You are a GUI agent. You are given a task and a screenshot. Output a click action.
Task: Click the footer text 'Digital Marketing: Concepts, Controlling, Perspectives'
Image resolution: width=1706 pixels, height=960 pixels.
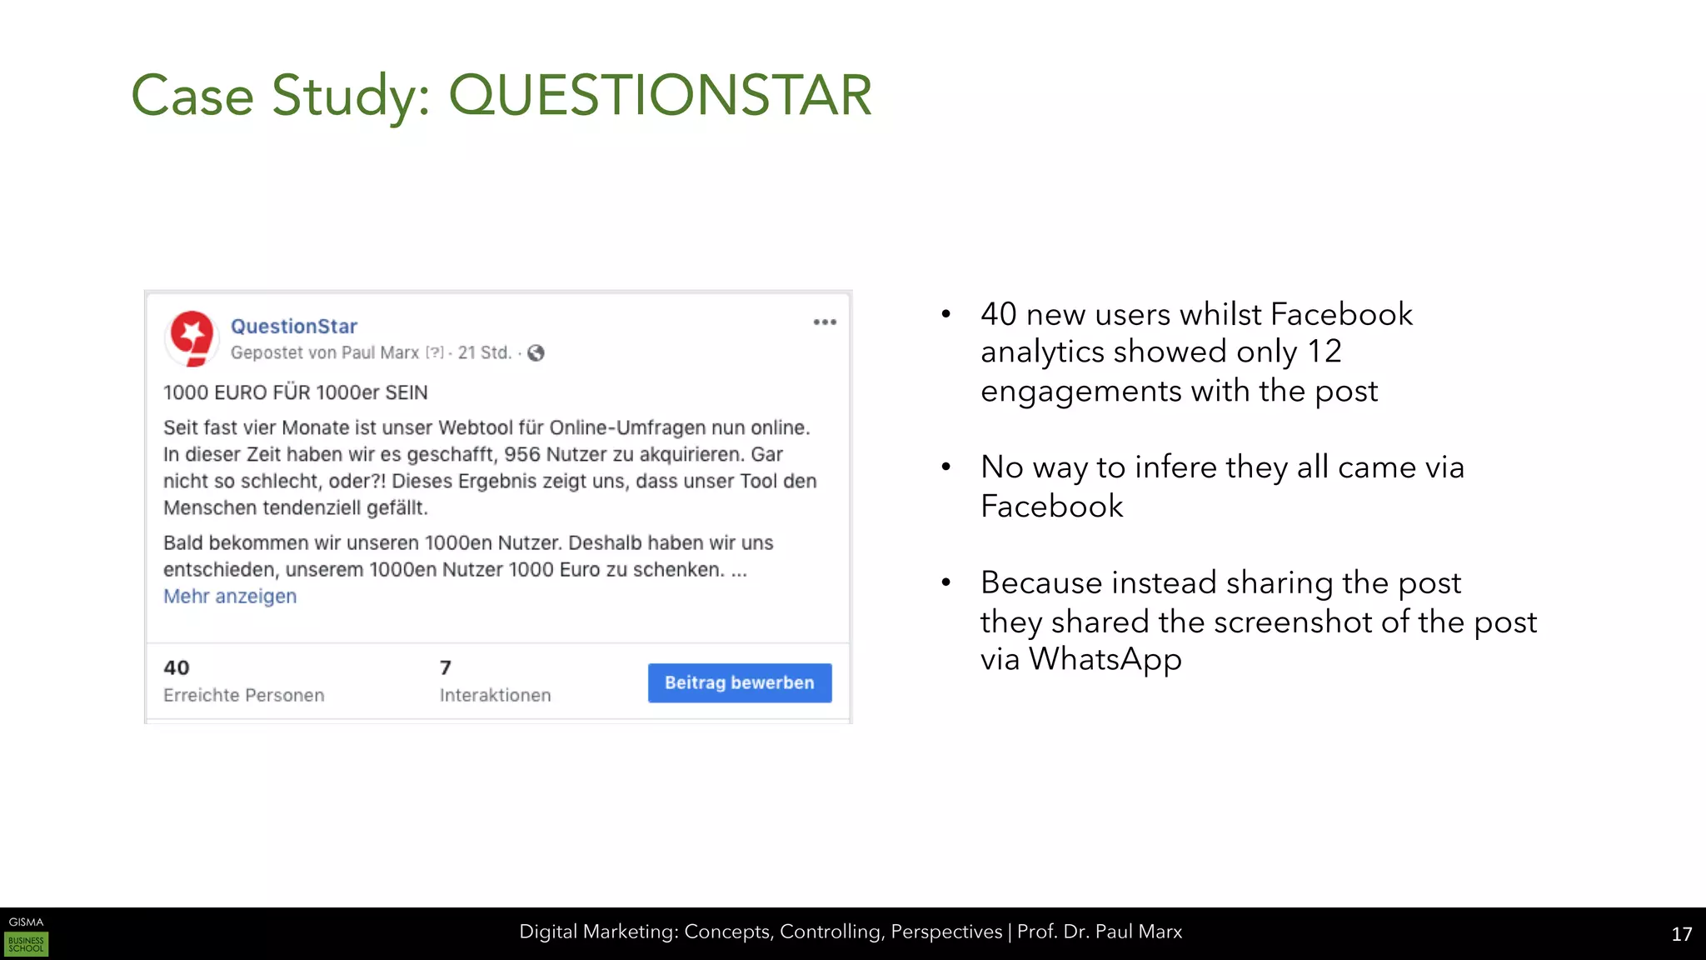pyautogui.click(x=761, y=932)
